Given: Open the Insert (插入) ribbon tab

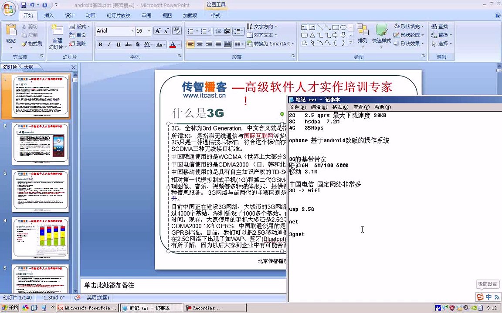Looking at the screenshot, I should 49,15.
